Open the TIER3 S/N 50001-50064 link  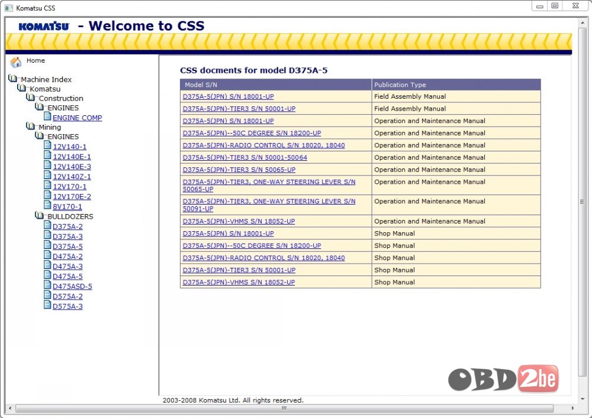(244, 157)
